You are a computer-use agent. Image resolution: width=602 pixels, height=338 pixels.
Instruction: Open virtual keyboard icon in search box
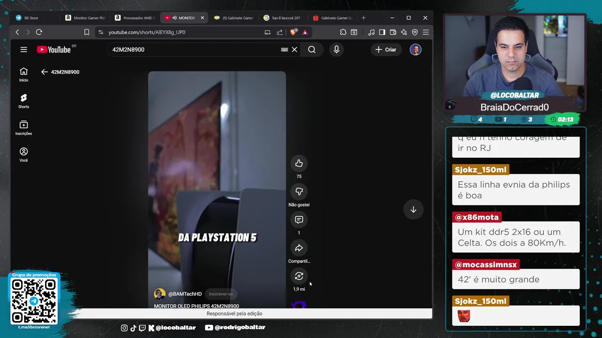[285, 49]
